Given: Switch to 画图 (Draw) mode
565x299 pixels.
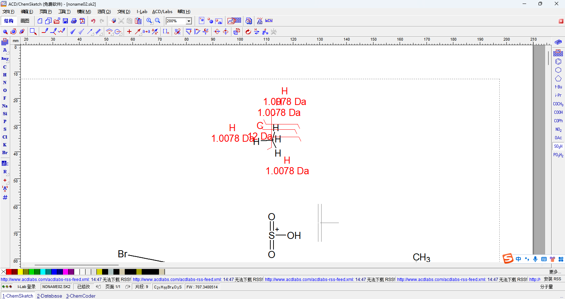Looking at the screenshot, I should 25,21.
